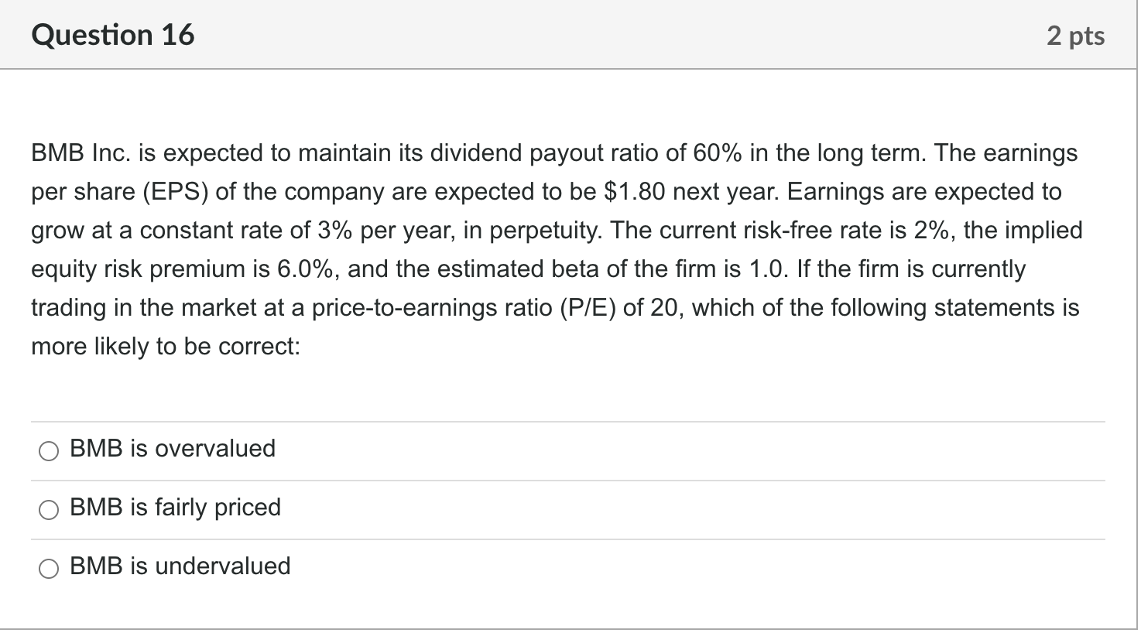
Task: Click the answer label "BMB is fairly priced"
Action: pos(175,507)
